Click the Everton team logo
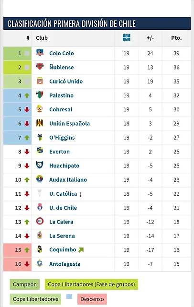Viewport: 194px width, 307px height. pyautogui.click(x=40, y=151)
